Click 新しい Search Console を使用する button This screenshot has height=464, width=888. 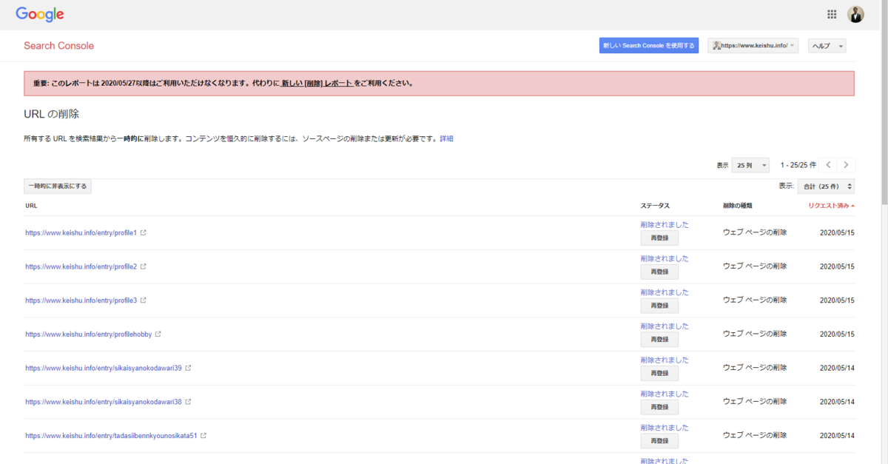(649, 46)
